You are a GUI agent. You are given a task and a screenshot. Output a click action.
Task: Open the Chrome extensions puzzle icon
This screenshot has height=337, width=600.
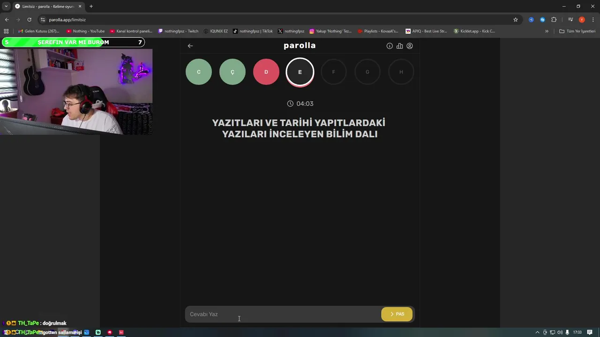pyautogui.click(x=554, y=20)
